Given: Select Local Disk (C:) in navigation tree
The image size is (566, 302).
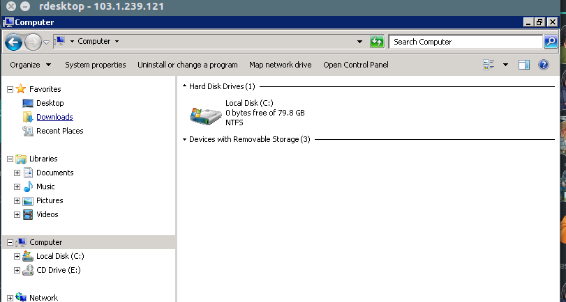Looking at the screenshot, I should tap(60, 256).
